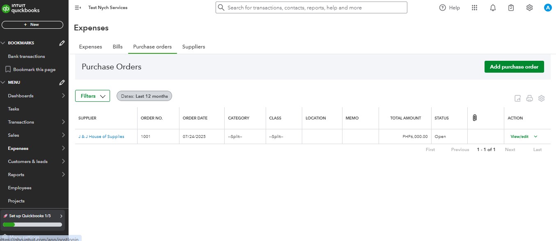The width and height of the screenshot is (556, 241).
Task: Expand Transactions submenu arrow
Action: pyautogui.click(x=63, y=122)
